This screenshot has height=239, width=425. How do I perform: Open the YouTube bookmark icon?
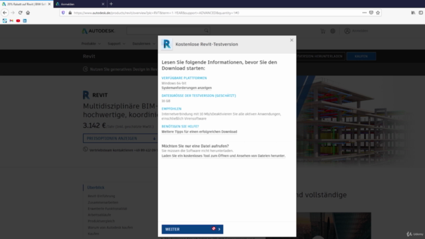click(18, 21)
